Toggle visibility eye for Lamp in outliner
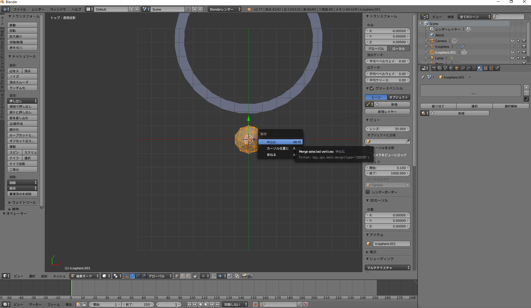The height and width of the screenshot is (308, 531). [513, 58]
